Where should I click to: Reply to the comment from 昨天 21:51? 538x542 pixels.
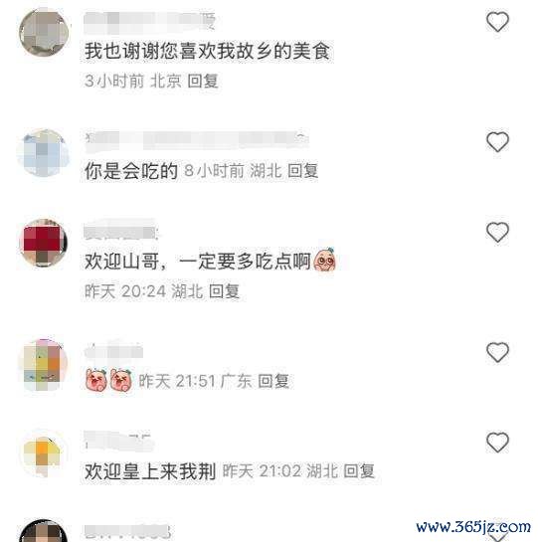[x=273, y=381]
